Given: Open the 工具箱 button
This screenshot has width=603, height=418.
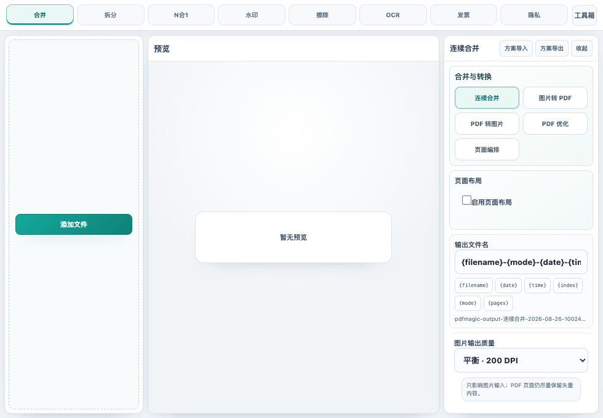Looking at the screenshot, I should tap(585, 15).
